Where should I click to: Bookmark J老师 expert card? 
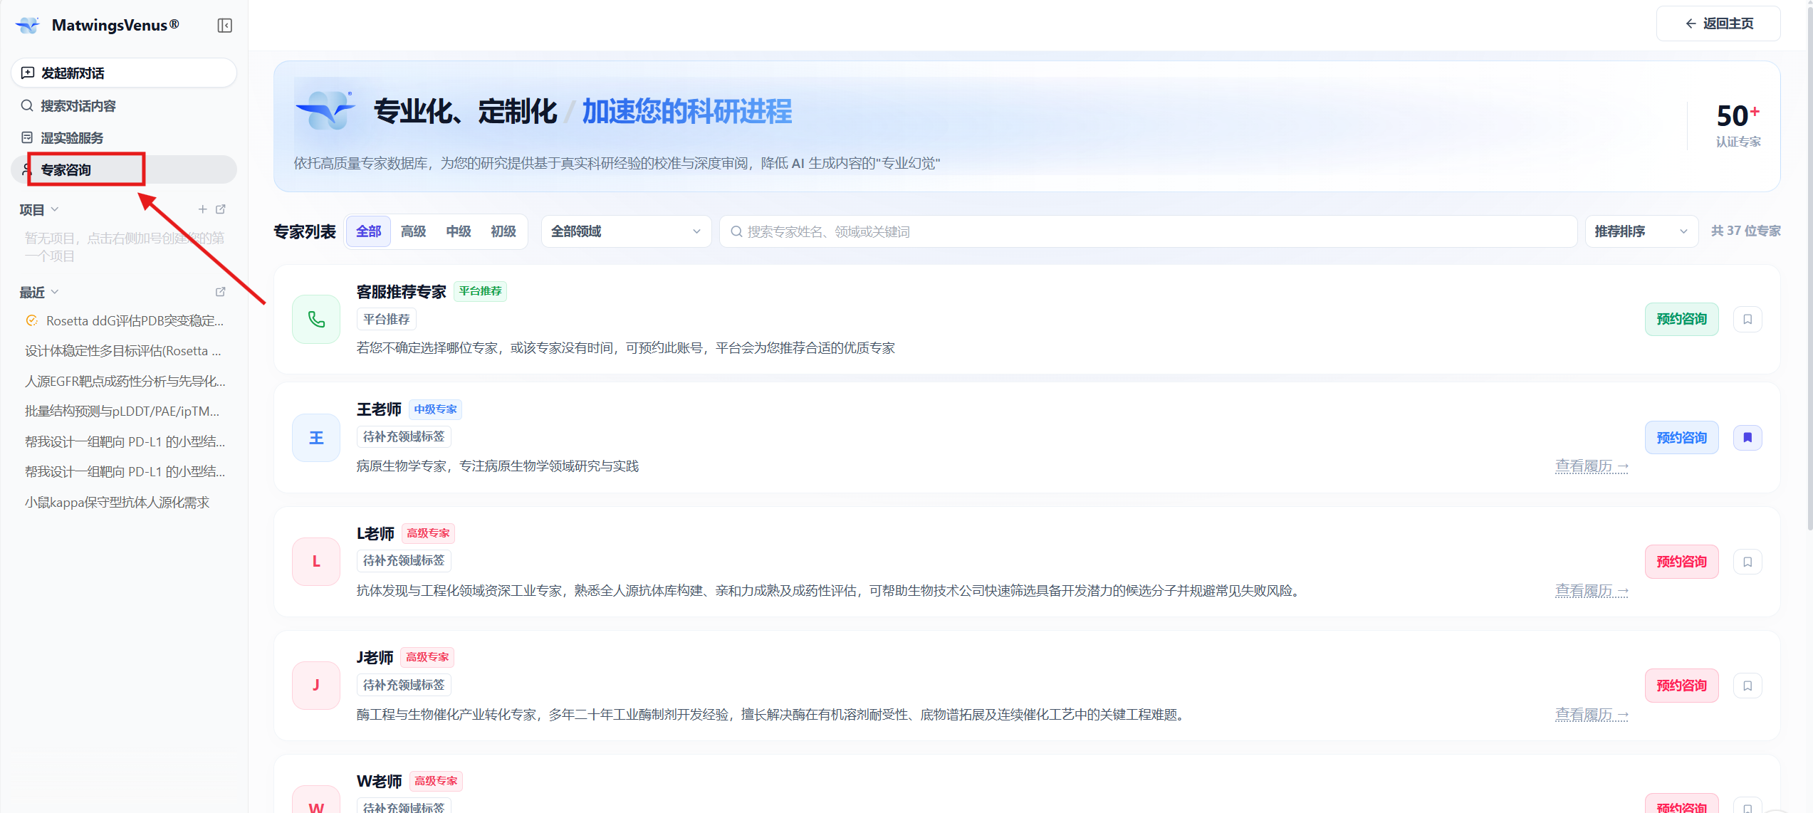tap(1747, 686)
